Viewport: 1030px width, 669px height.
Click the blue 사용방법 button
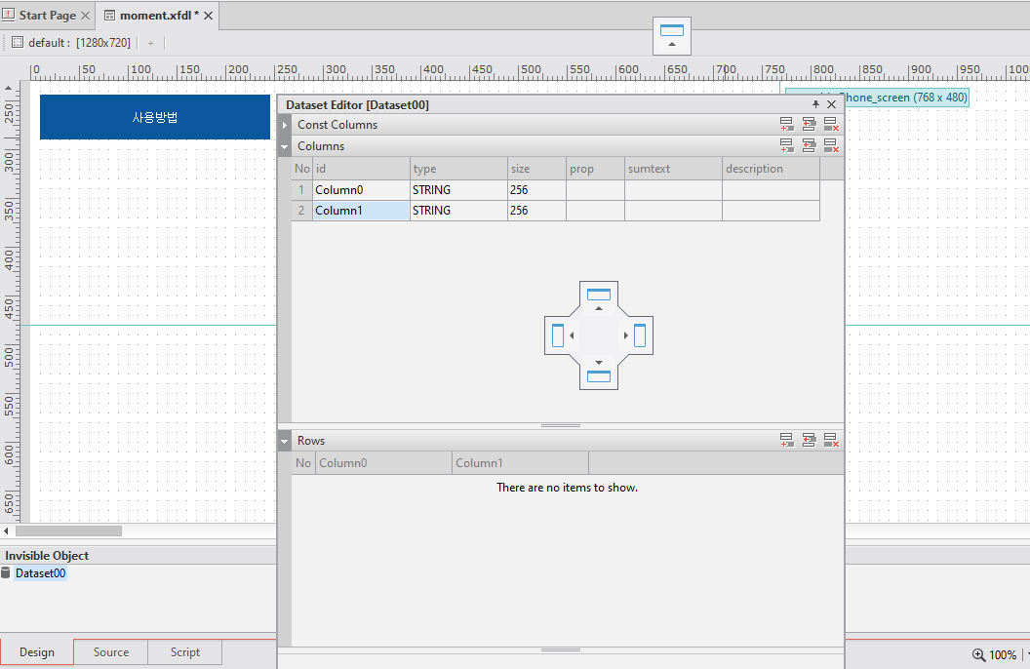pyautogui.click(x=155, y=117)
